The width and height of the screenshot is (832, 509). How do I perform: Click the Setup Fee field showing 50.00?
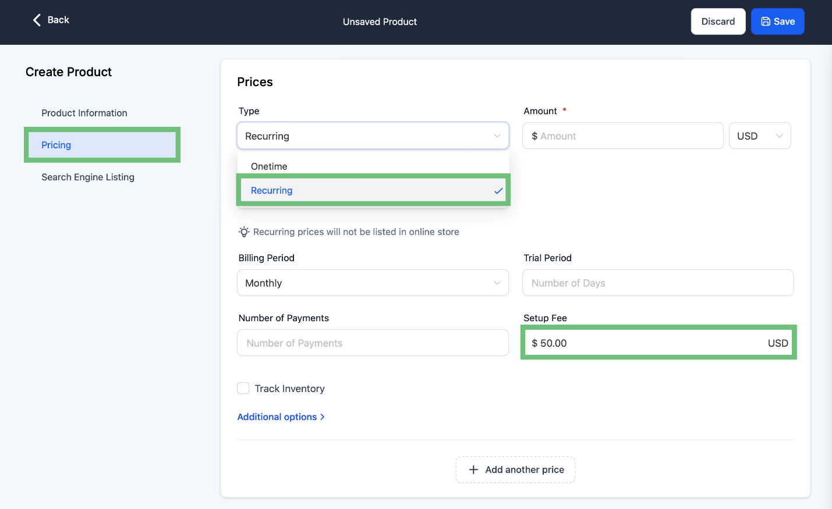click(658, 343)
